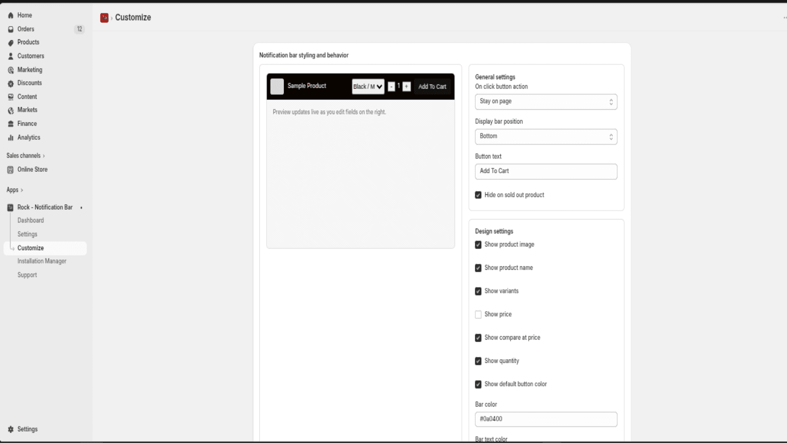Image resolution: width=787 pixels, height=443 pixels.
Task: Expand the Apps section chevron
Action: pyautogui.click(x=22, y=190)
